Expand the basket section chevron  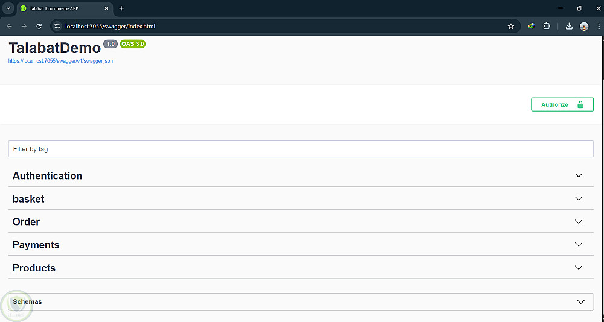(579, 198)
